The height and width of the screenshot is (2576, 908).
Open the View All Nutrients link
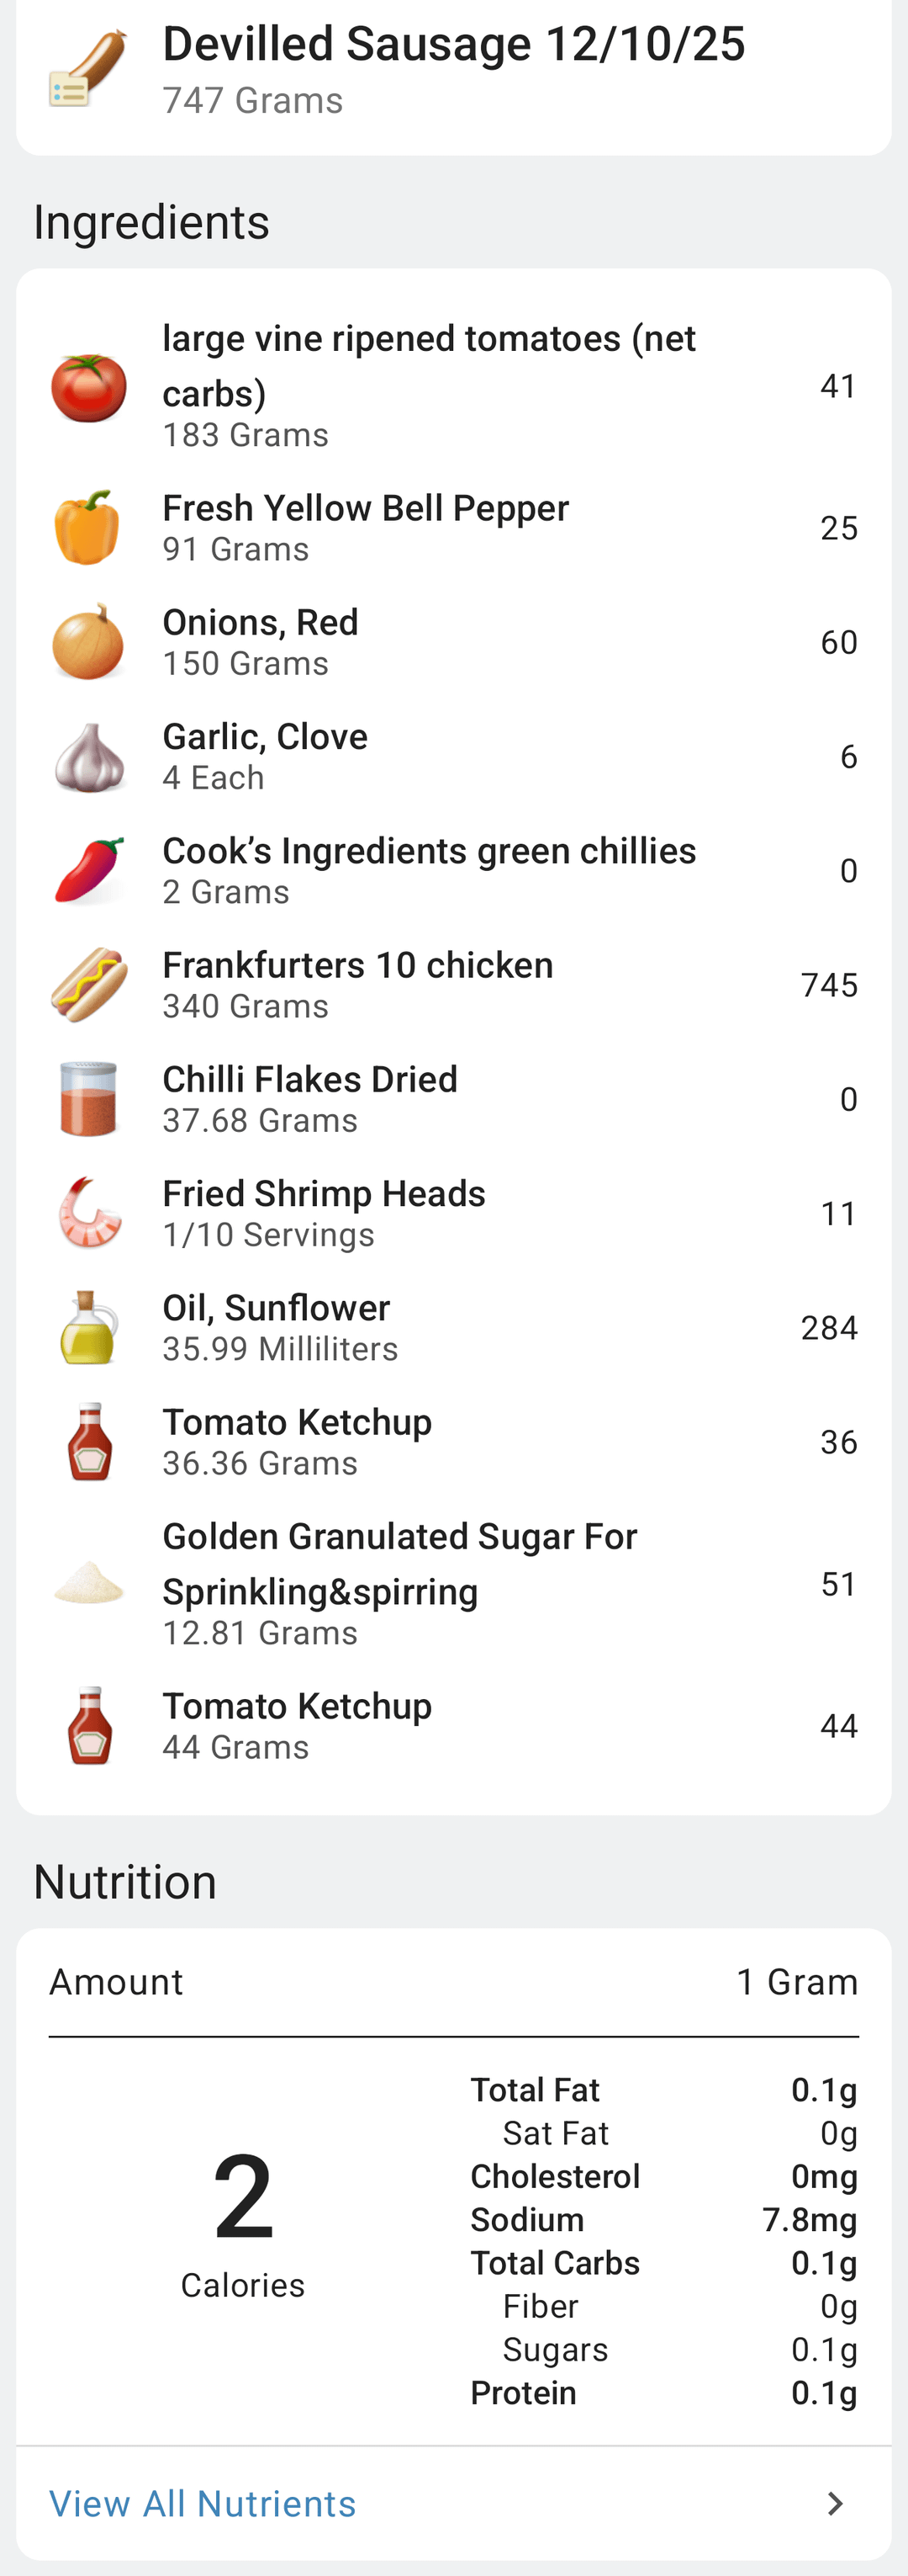click(203, 2503)
